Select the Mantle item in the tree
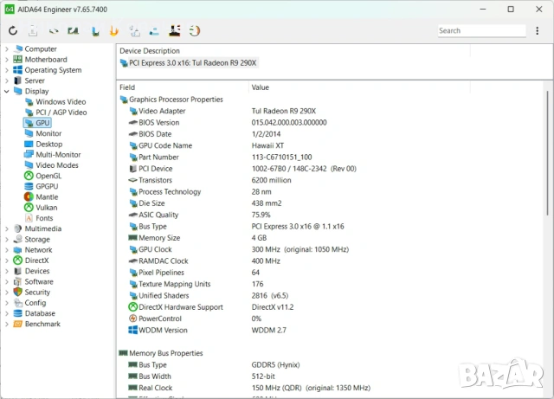This screenshot has width=554, height=399. click(47, 197)
